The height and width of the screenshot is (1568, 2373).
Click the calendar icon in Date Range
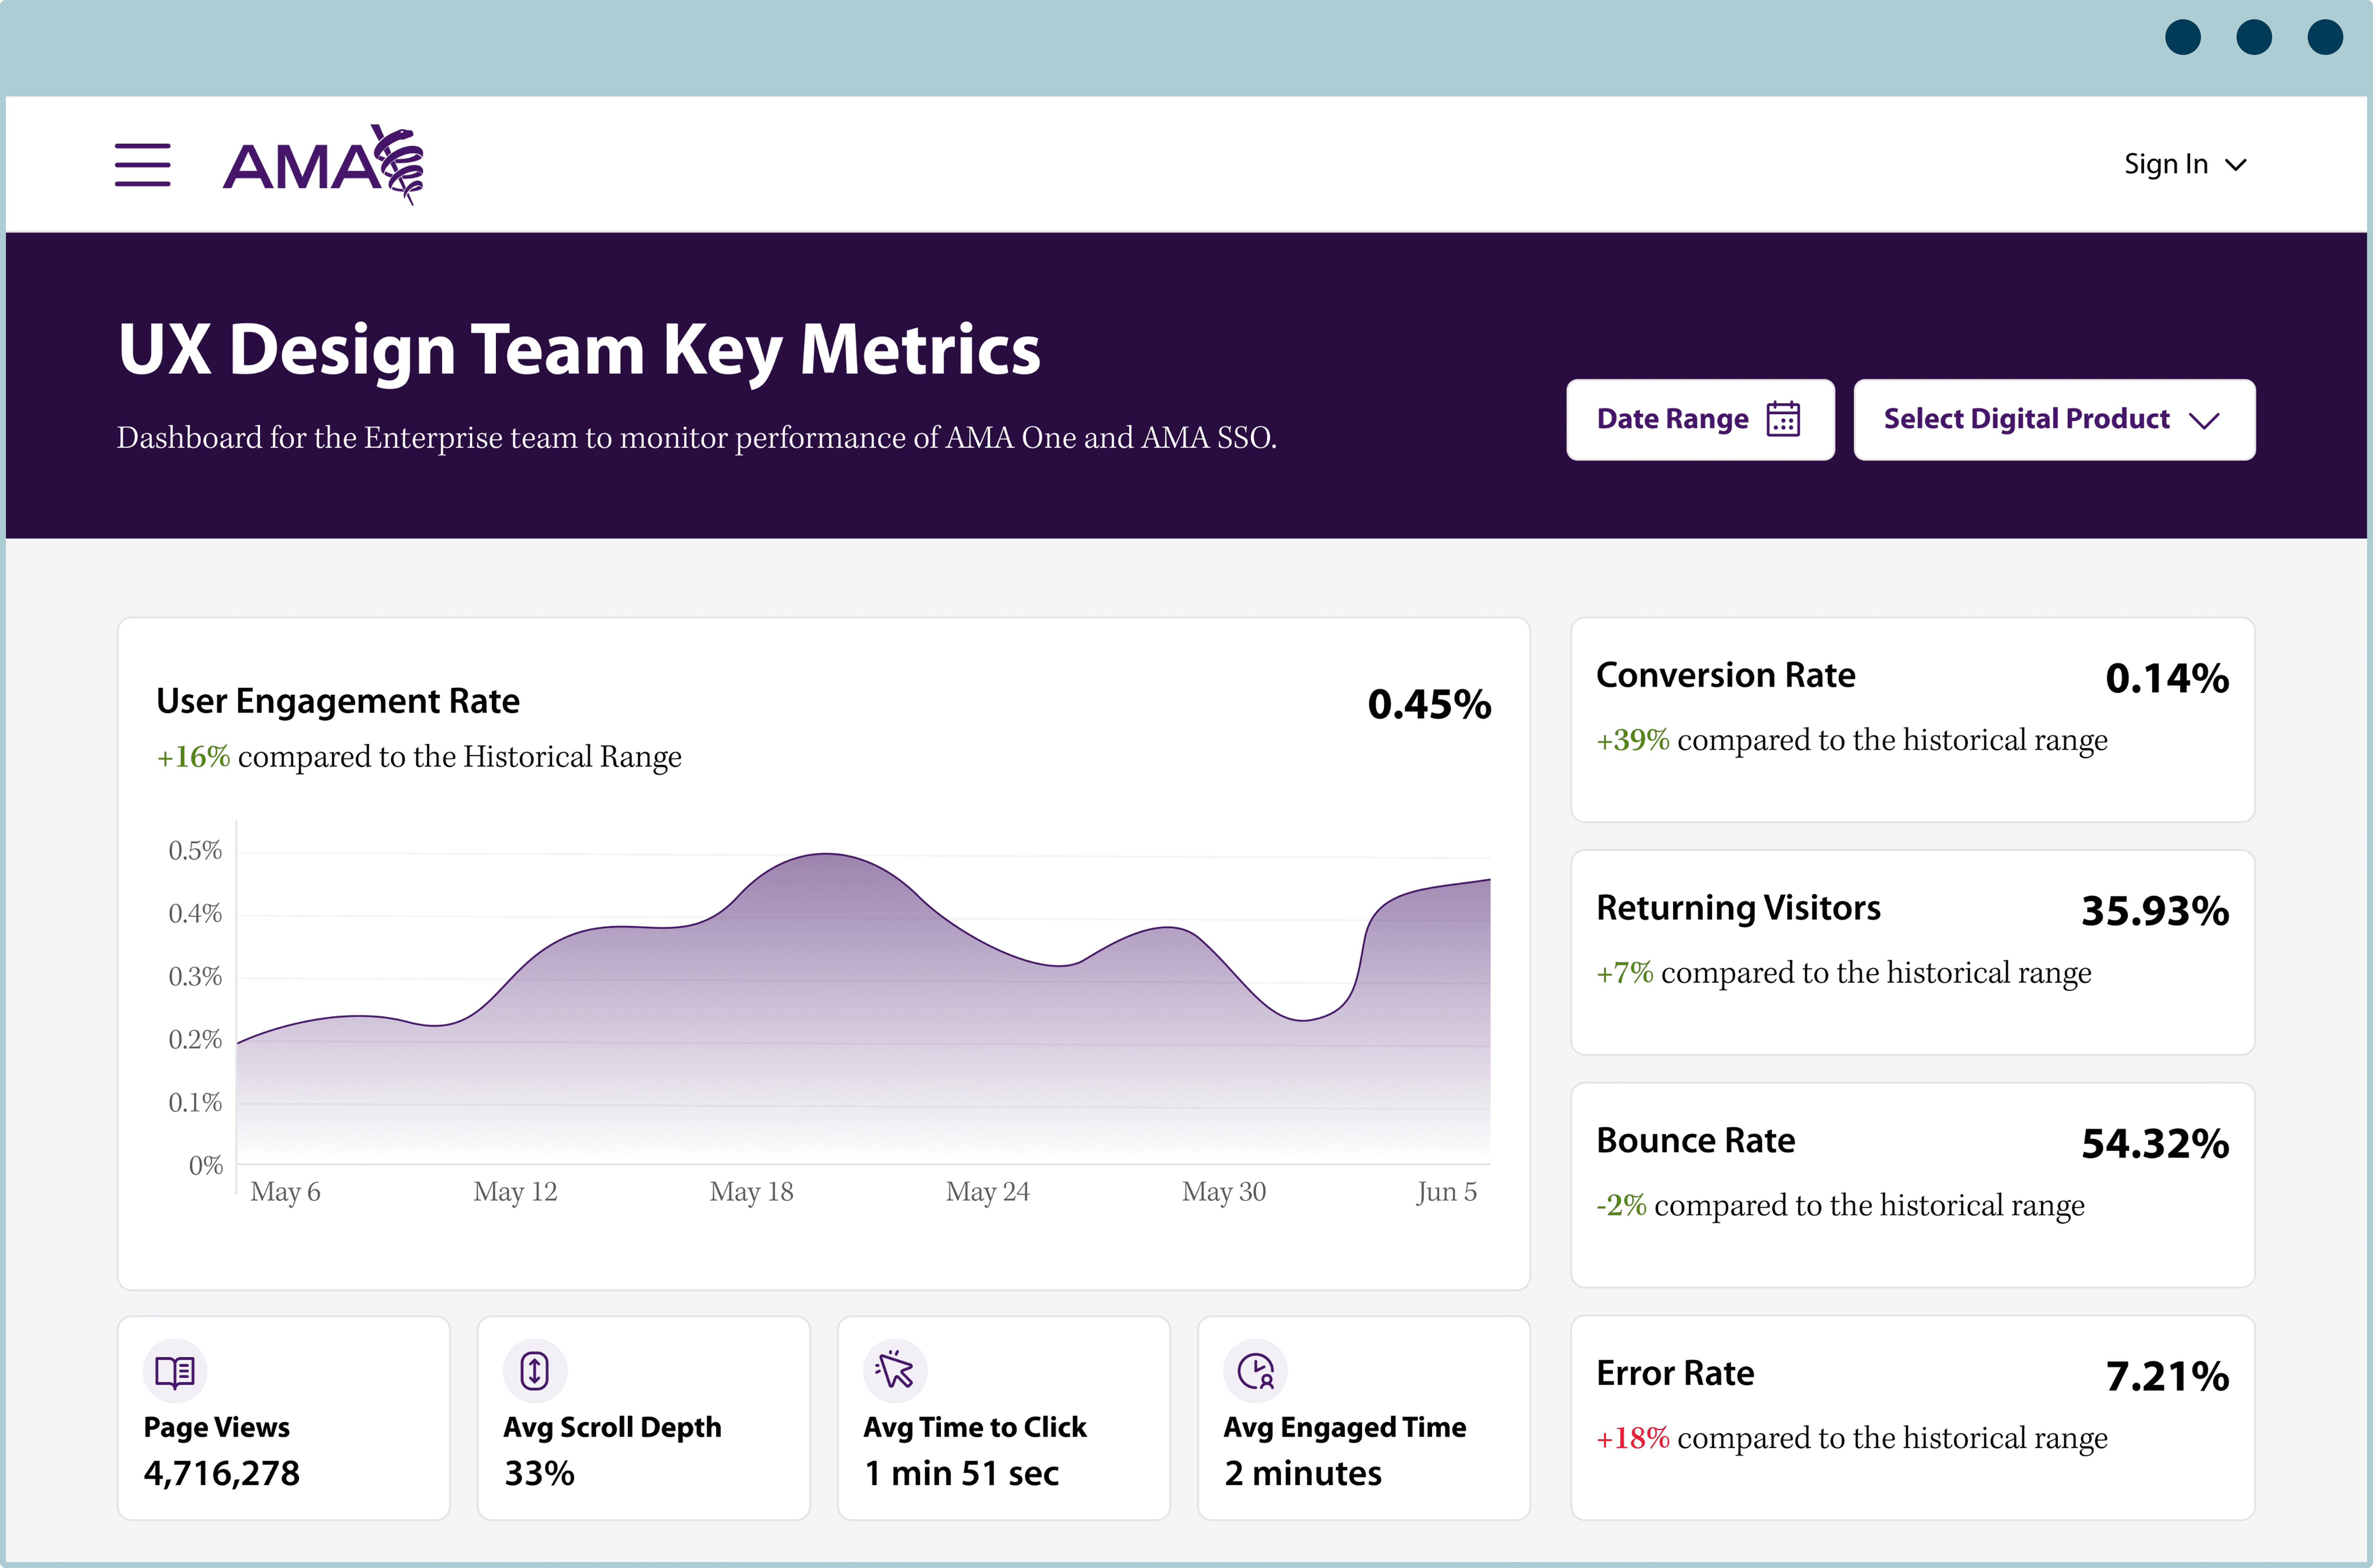pos(1783,419)
